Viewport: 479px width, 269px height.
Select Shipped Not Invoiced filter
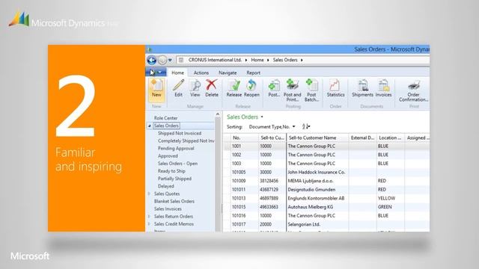coord(180,133)
